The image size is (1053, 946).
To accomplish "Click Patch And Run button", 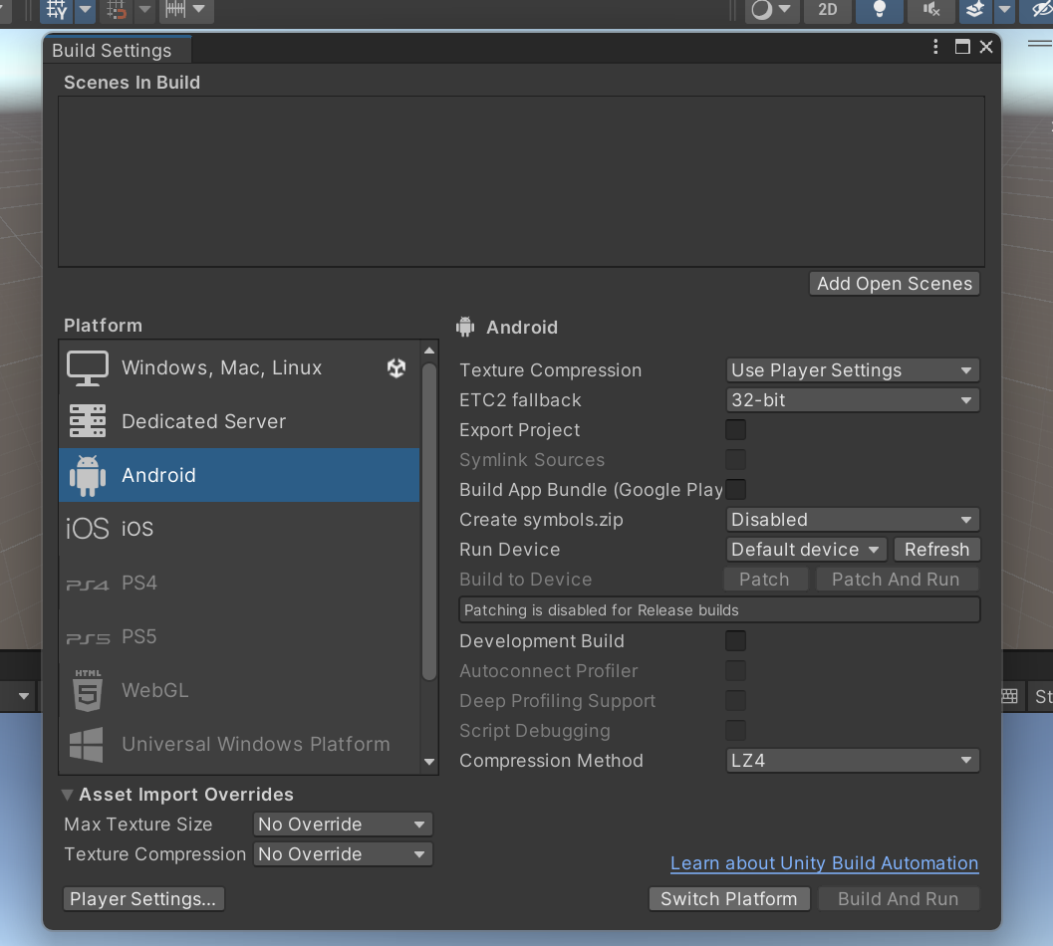I will coord(896,580).
